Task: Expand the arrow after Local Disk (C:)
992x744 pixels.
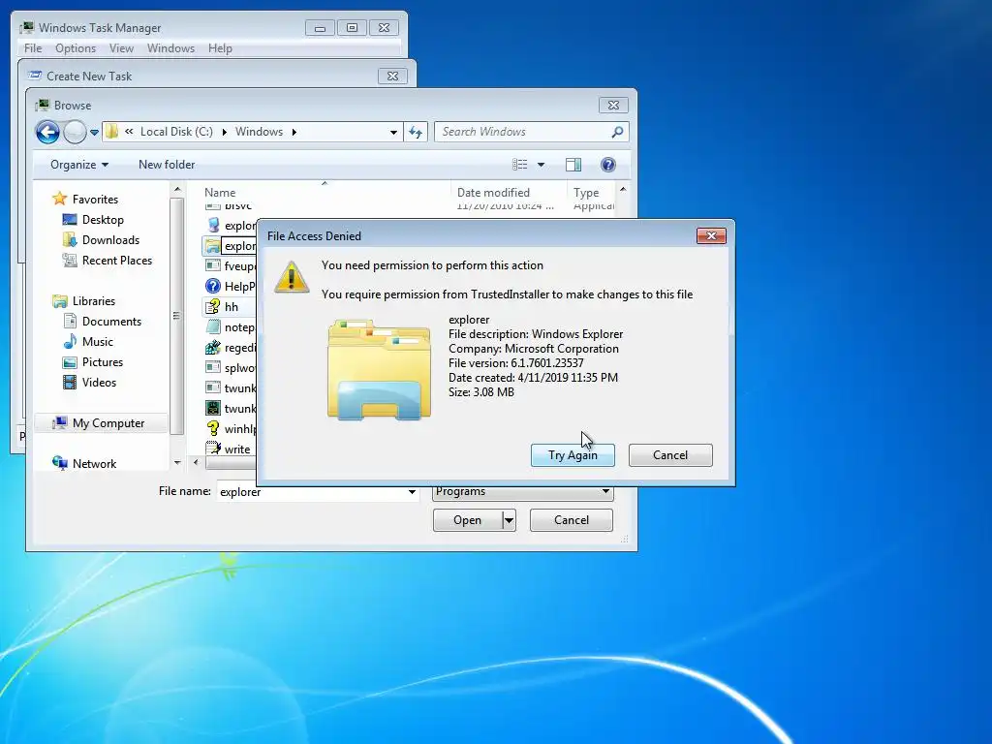Action: point(224,132)
